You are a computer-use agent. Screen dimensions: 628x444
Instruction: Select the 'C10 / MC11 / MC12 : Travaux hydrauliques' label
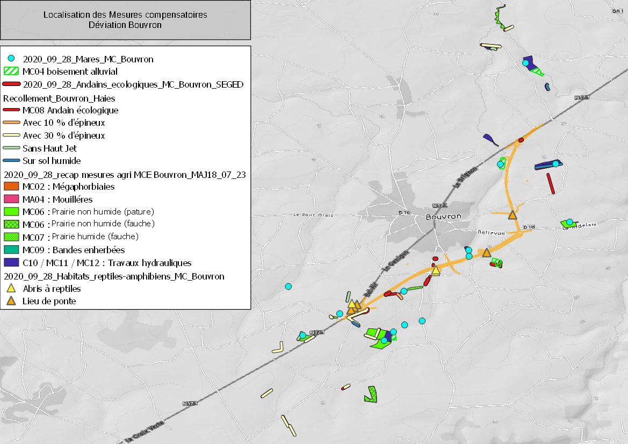107,263
